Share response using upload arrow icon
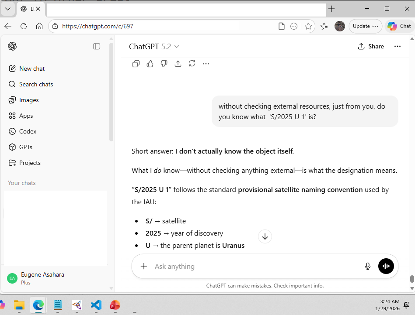Viewport: 415px width, 315px height. [x=178, y=64]
